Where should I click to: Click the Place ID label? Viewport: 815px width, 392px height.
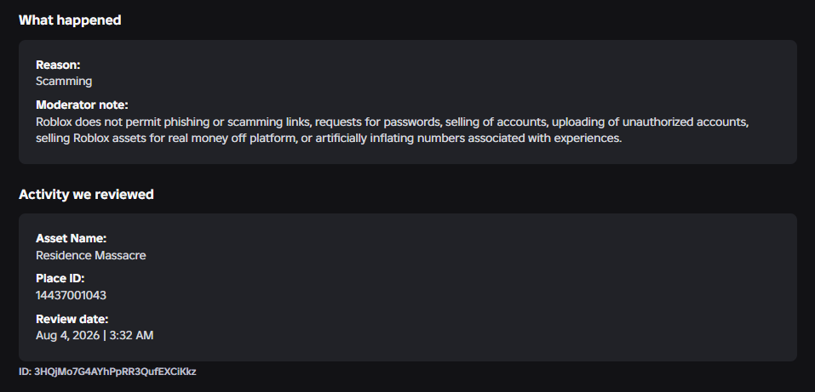click(x=60, y=278)
